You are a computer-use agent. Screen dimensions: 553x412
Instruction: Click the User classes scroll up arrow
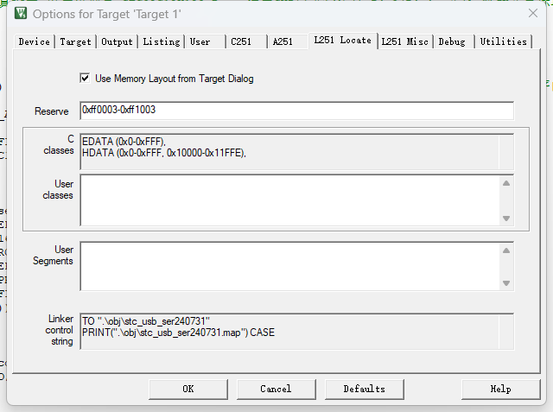coord(506,183)
